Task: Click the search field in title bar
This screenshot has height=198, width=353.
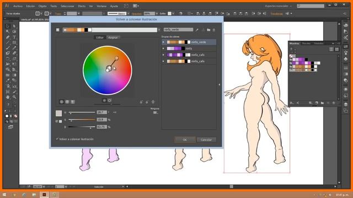Action: pos(311,6)
